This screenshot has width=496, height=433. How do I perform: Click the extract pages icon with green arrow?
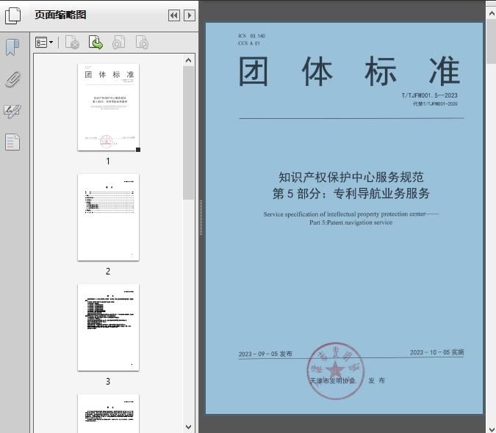(96, 43)
